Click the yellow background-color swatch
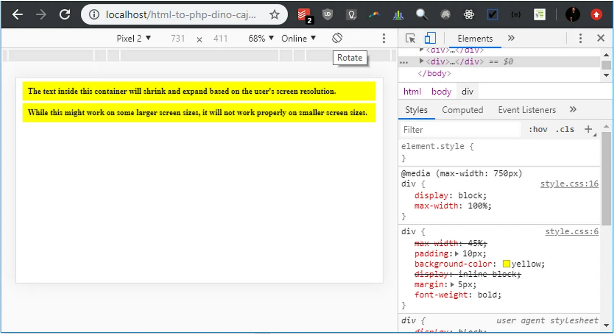Image resolution: width=614 pixels, height=335 pixels. [x=507, y=264]
